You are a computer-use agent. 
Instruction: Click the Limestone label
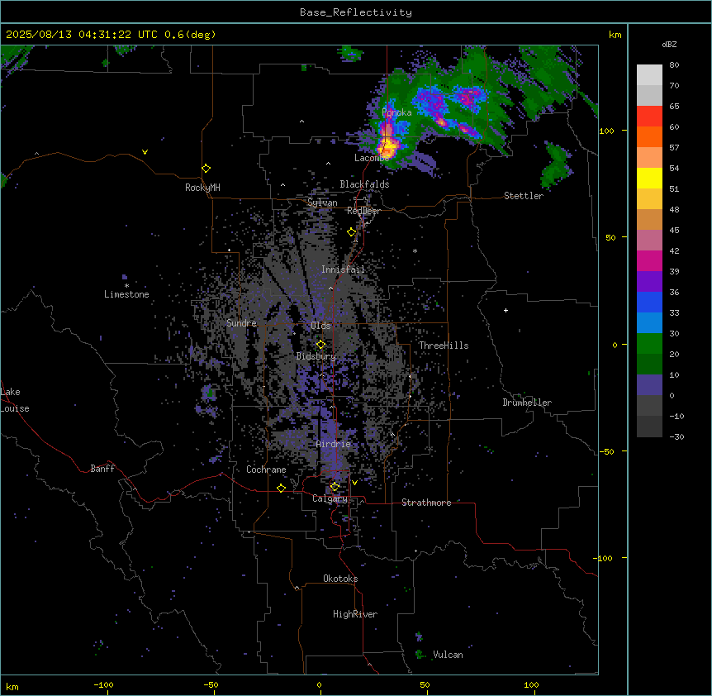click(126, 294)
